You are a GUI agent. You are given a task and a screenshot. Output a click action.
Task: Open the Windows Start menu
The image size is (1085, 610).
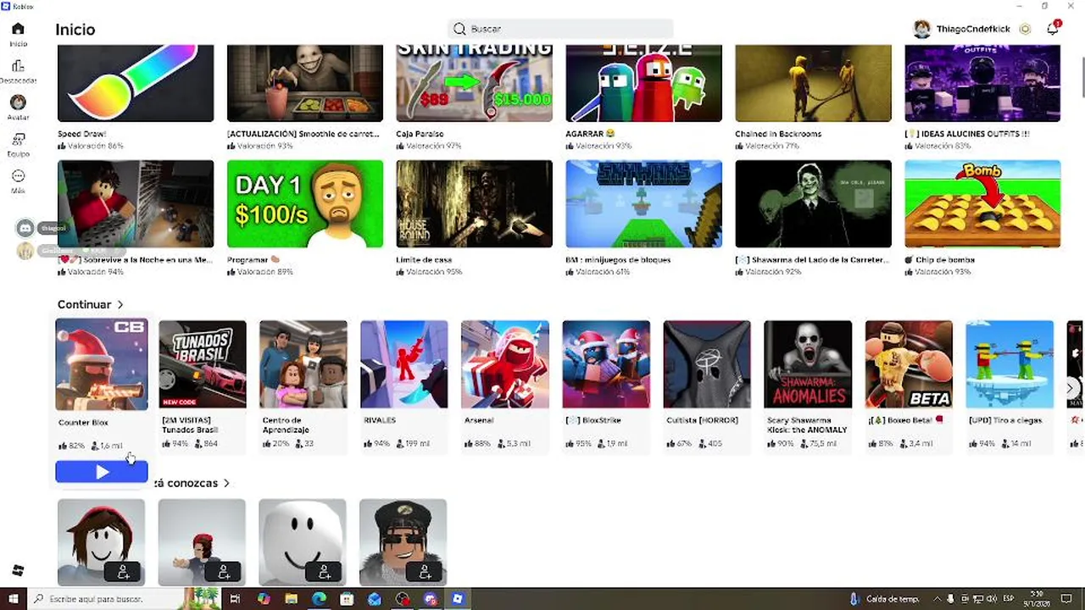point(14,599)
